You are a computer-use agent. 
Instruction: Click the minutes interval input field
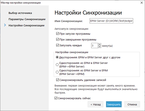tap(94, 45)
